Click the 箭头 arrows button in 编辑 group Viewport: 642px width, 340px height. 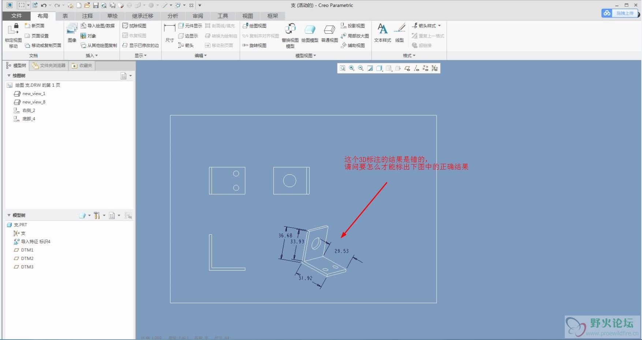pyautogui.click(x=186, y=45)
